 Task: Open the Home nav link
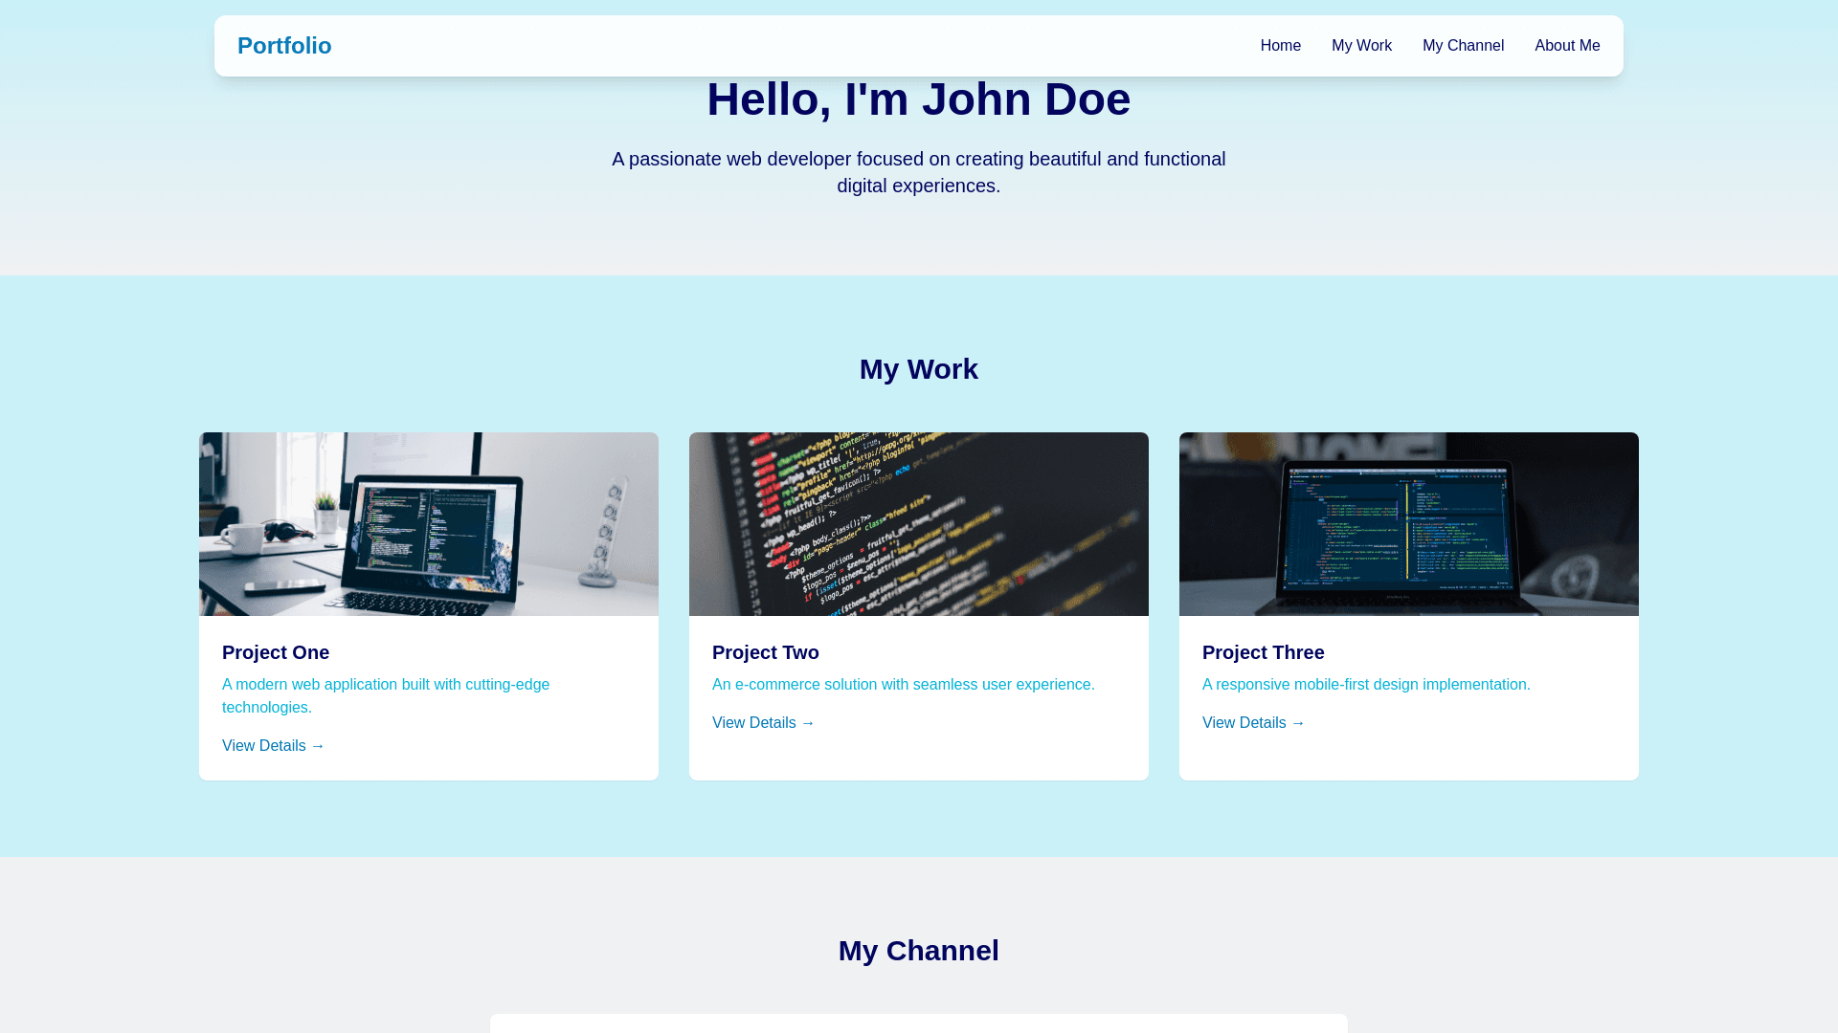(x=1280, y=46)
